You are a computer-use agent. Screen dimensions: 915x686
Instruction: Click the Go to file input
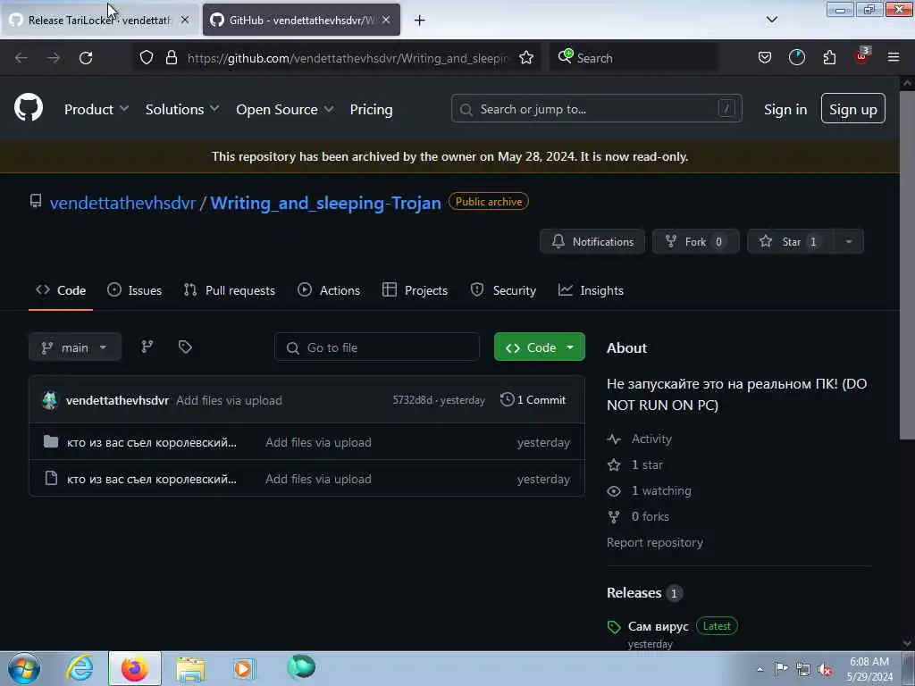point(377,347)
